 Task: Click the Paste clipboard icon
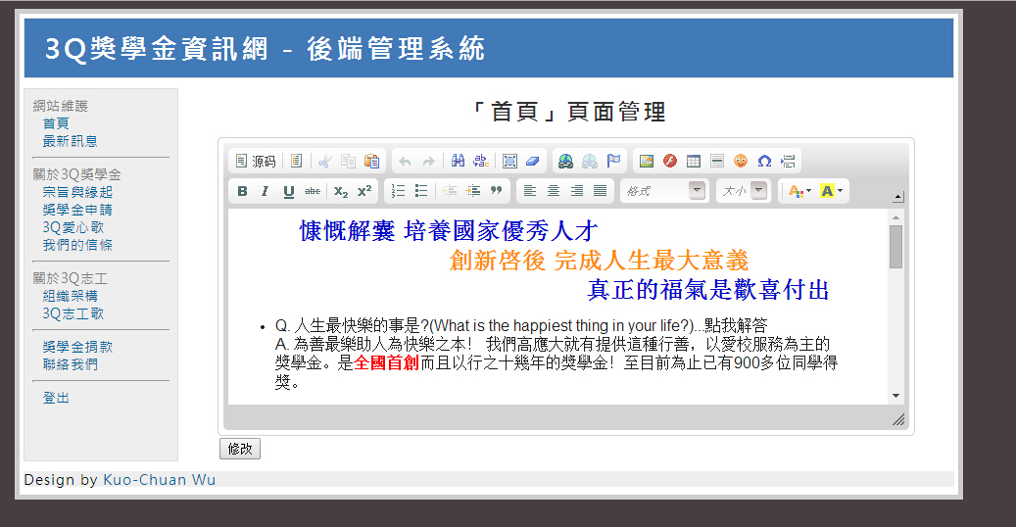tap(371, 161)
